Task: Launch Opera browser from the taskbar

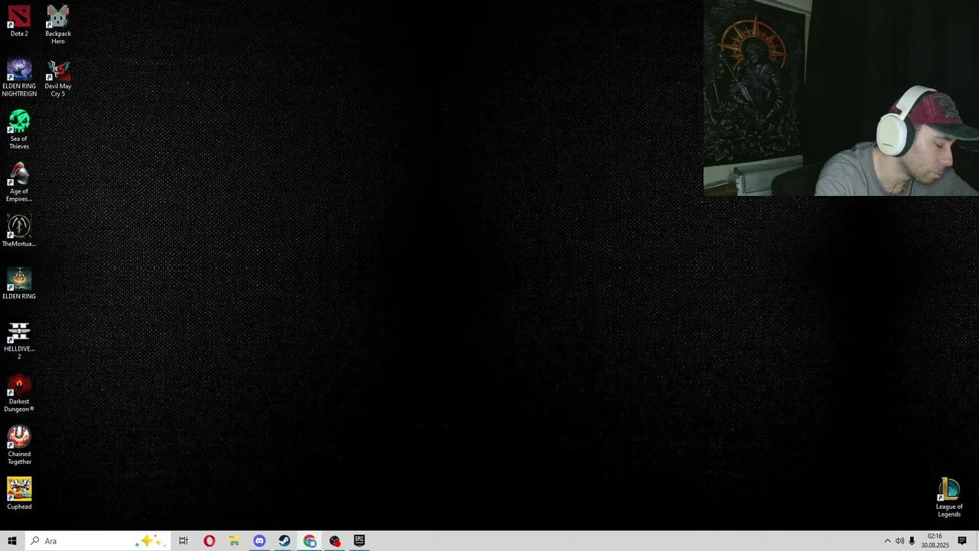Action: 209,541
